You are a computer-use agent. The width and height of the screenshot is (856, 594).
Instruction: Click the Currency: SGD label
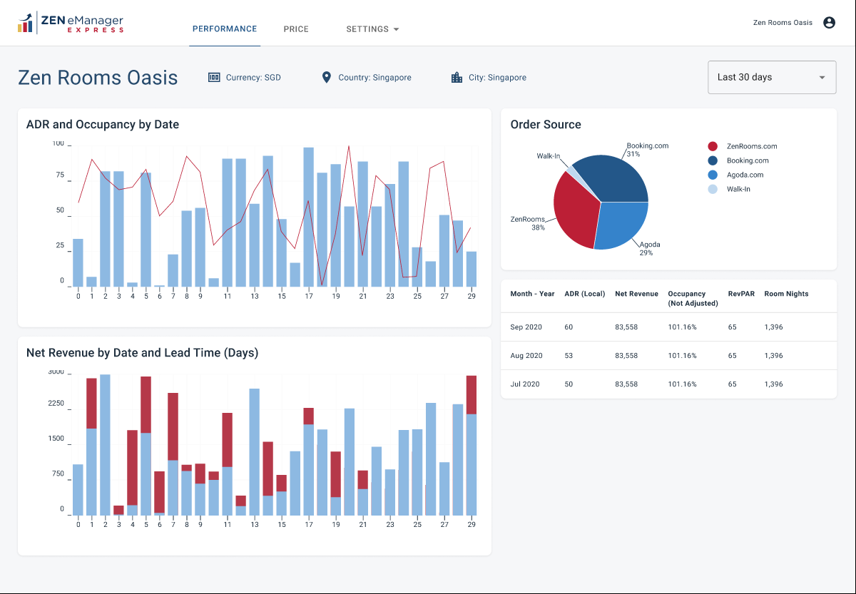click(x=253, y=77)
